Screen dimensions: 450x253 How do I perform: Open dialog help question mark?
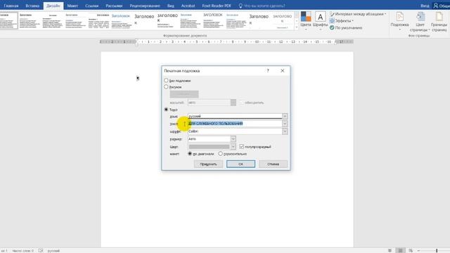tap(268, 70)
